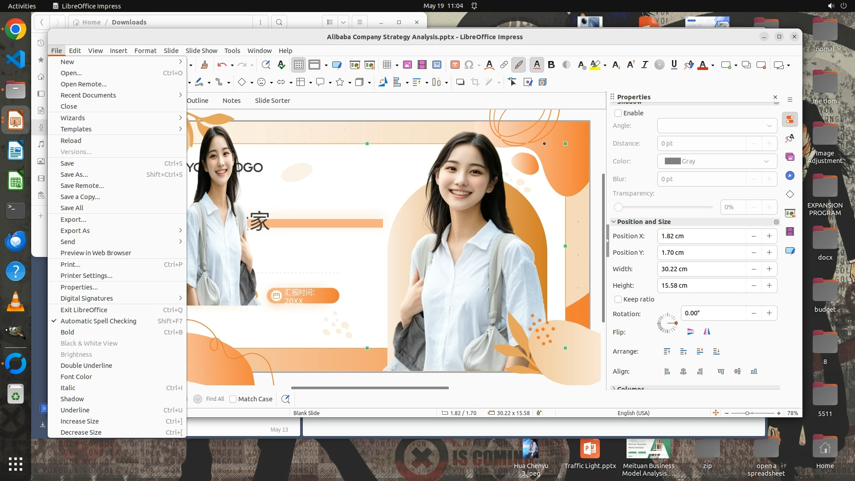This screenshot has width=855, height=481.
Task: Click flip horizontally icon in Properties
Action: point(707,331)
